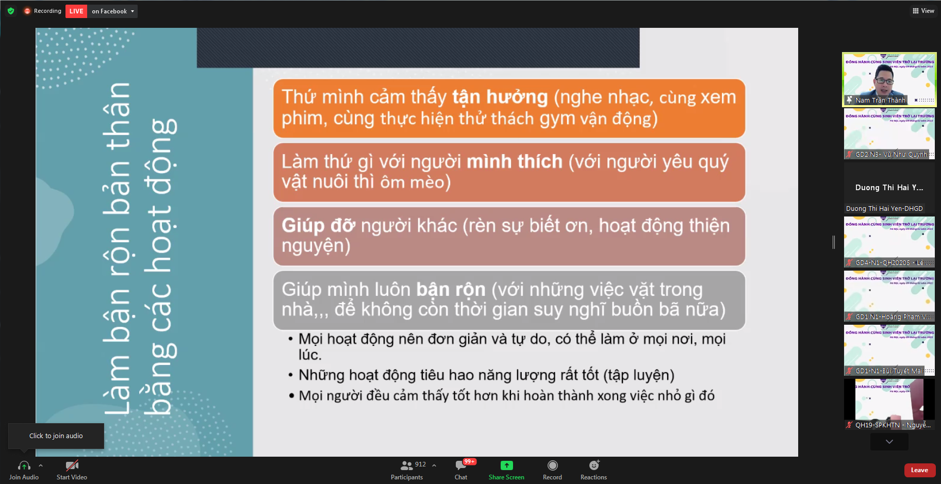Click the Join Audio headphone icon
Viewport: 941px width, 484px height.
24,466
